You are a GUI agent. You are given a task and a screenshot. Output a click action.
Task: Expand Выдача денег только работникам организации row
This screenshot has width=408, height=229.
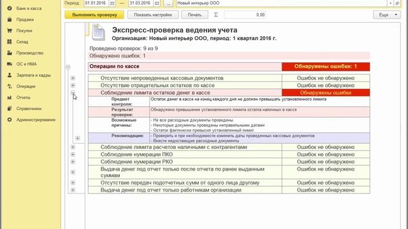(x=73, y=190)
